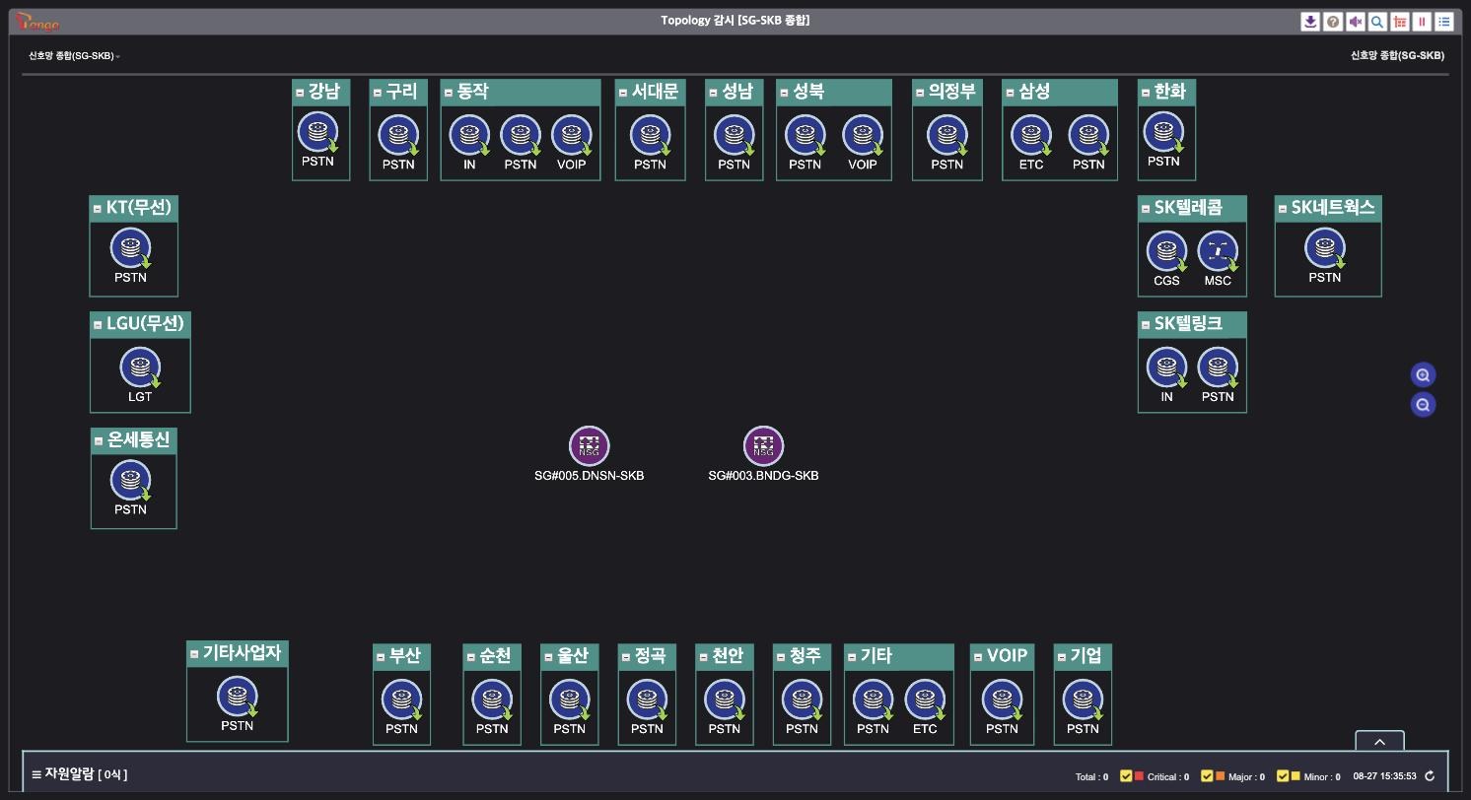Click the 한화 group title
Viewport: 1471px width, 800px height.
[1169, 92]
